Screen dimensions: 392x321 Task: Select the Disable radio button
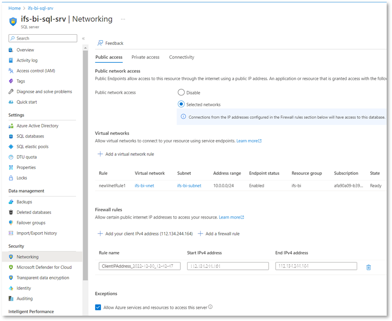coord(181,92)
